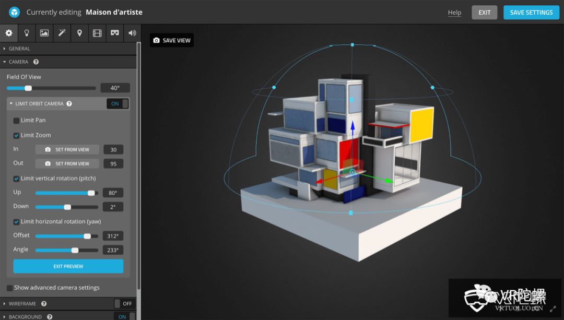Toggle the Wireframe OFF switch
Viewport: 564px width, 320px height.
(x=124, y=303)
